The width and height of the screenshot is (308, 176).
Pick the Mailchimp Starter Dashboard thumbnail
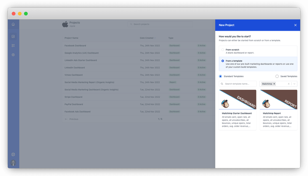pos(238,99)
